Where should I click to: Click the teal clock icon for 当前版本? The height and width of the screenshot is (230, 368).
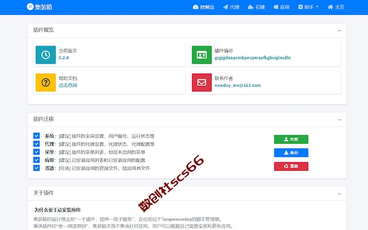click(x=45, y=55)
